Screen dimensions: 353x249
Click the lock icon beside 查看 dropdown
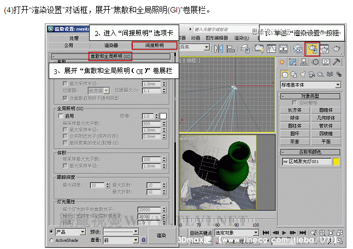point(144,240)
